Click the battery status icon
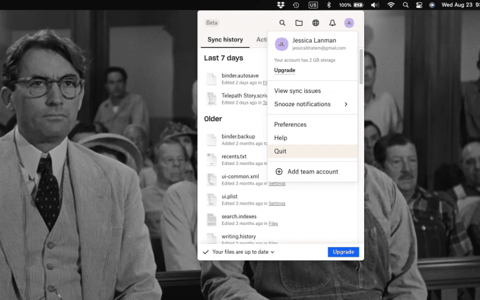Image resolution: width=480 pixels, height=300 pixels. click(x=358, y=5)
